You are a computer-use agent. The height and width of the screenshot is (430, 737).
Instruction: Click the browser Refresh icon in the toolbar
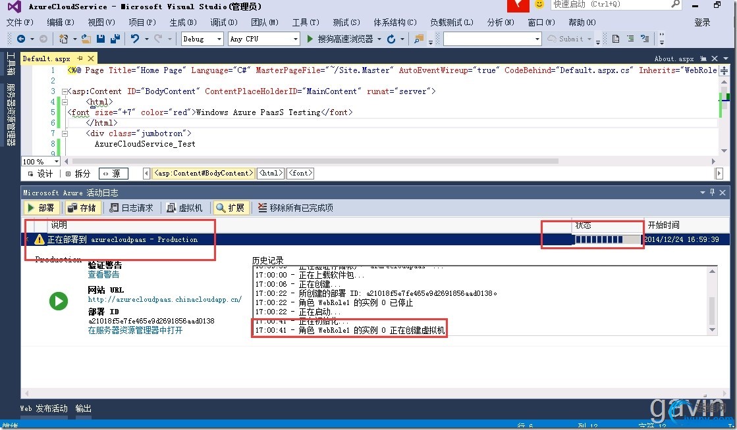click(391, 39)
